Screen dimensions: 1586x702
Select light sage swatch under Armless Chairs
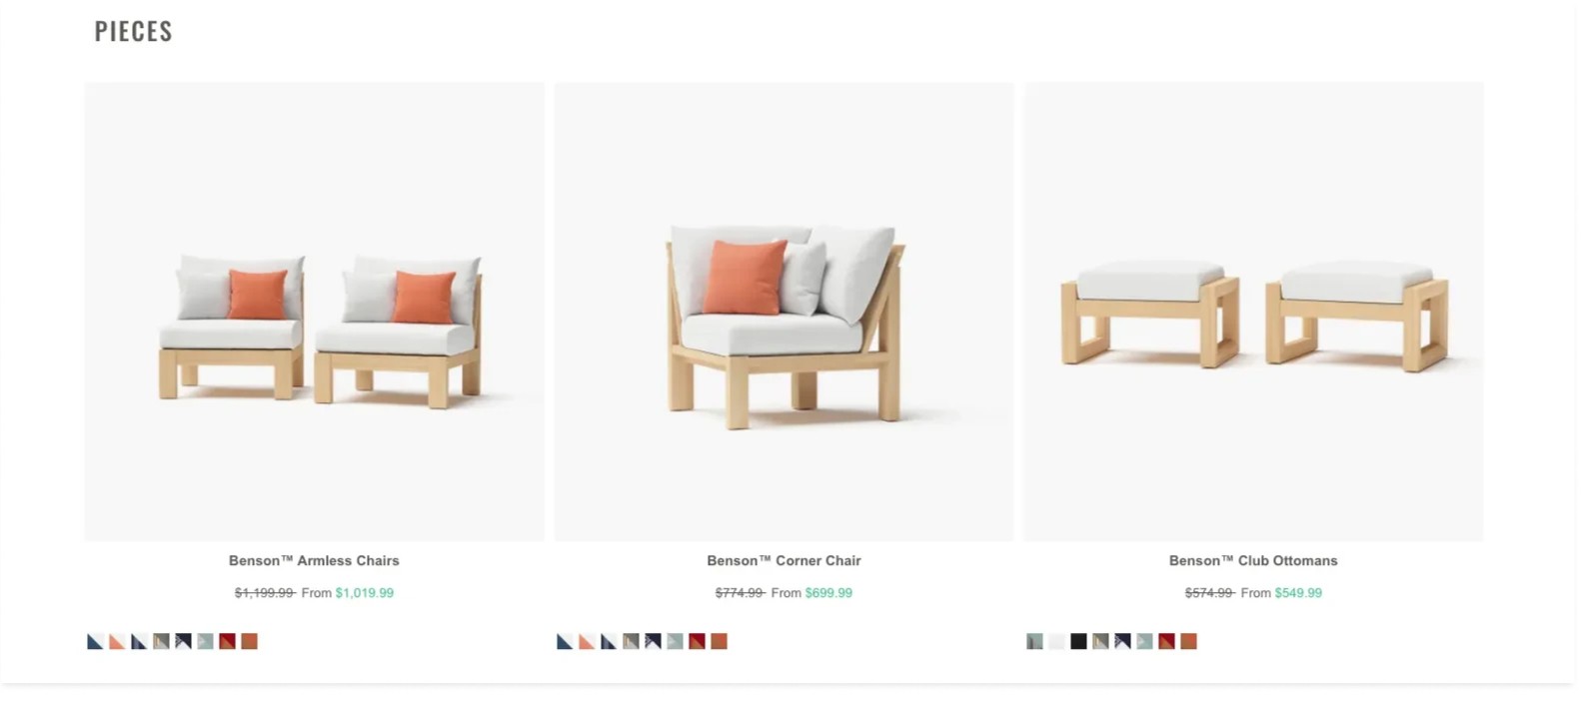click(205, 641)
